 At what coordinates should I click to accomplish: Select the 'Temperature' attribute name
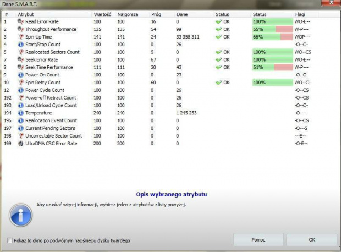pyautogui.click(x=38, y=113)
